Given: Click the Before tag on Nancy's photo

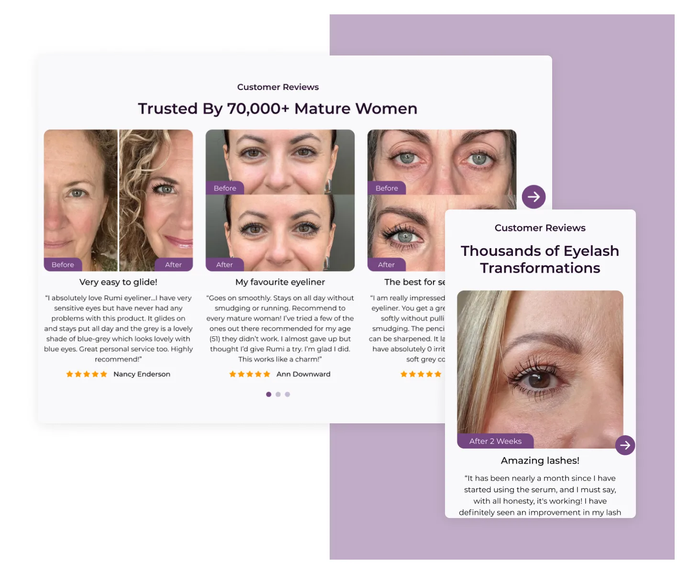Looking at the screenshot, I should pyautogui.click(x=63, y=265).
